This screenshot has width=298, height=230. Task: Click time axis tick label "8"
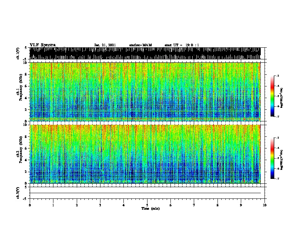217,205
